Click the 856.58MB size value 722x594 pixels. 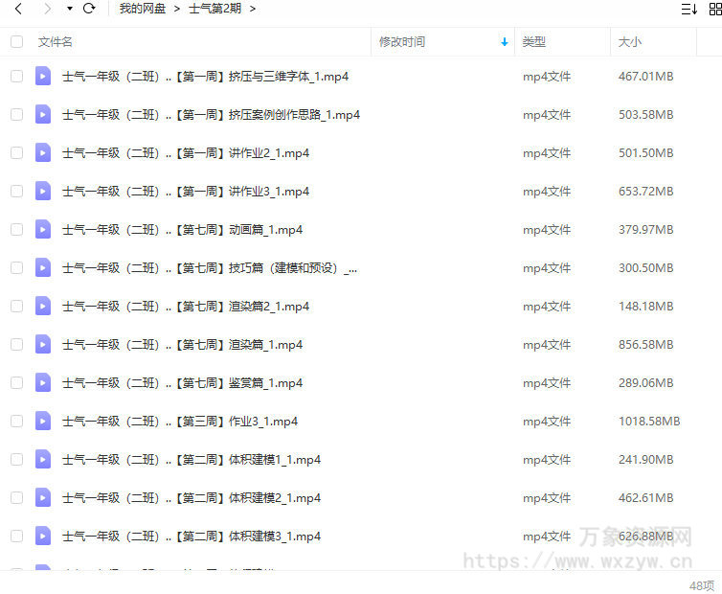click(x=646, y=345)
